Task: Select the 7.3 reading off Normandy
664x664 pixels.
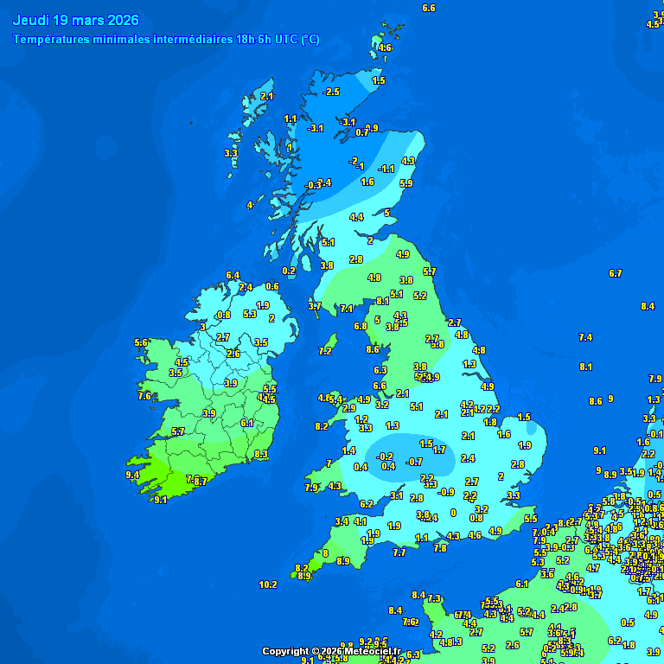Action: pos(434,599)
